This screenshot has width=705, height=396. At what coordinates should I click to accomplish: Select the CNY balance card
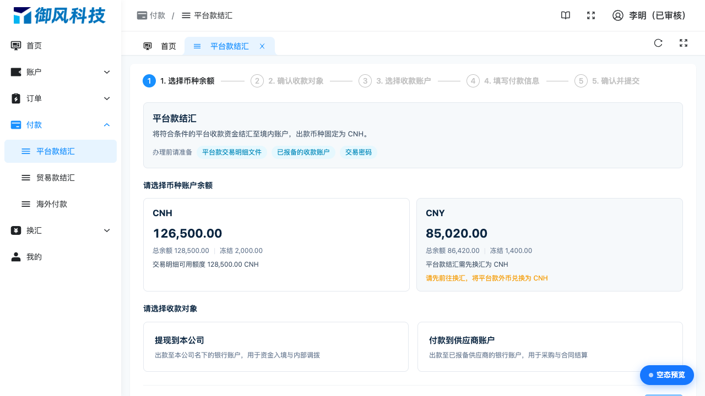[550, 245]
